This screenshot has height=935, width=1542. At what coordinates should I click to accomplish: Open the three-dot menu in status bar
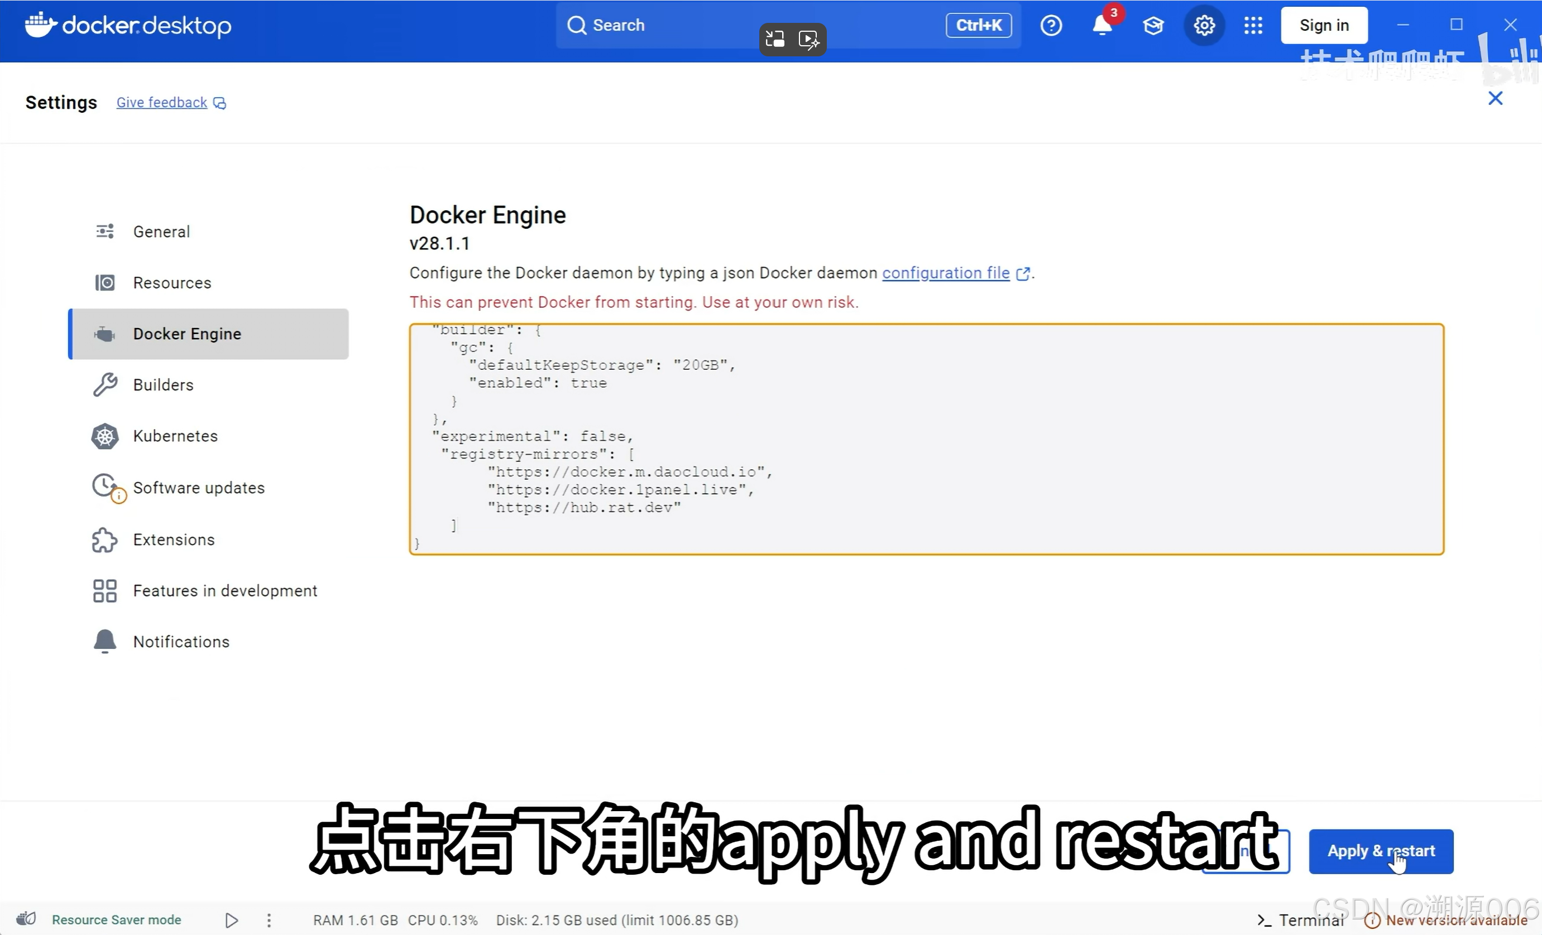[269, 920]
